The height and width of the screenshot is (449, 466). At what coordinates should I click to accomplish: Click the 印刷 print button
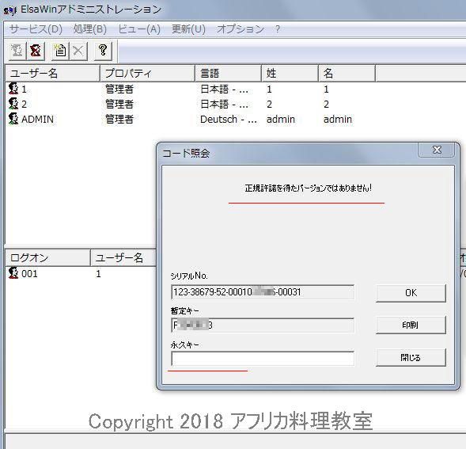click(x=411, y=325)
